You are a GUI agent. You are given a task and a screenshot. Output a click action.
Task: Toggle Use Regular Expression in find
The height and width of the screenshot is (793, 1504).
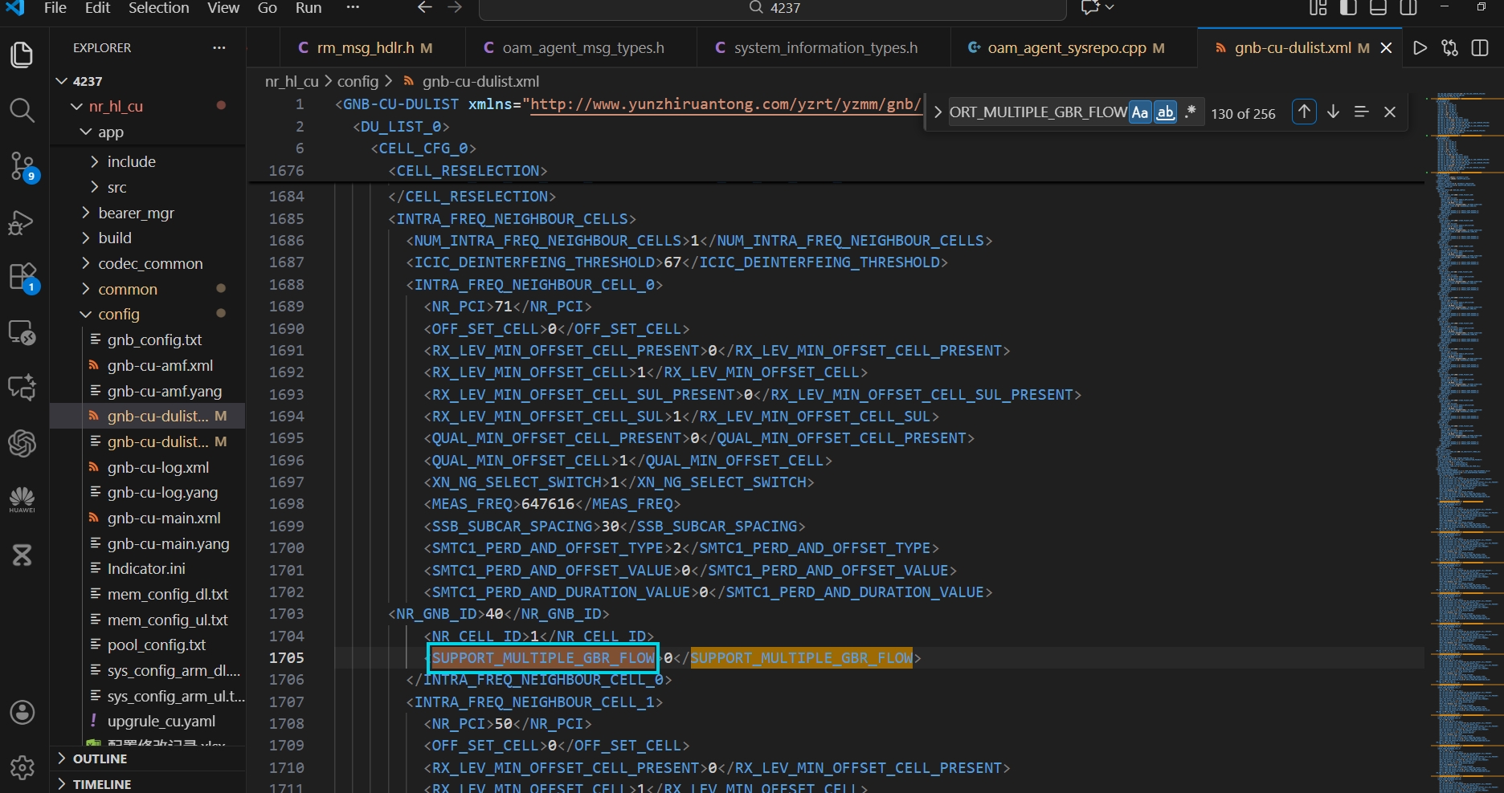tap(1190, 112)
